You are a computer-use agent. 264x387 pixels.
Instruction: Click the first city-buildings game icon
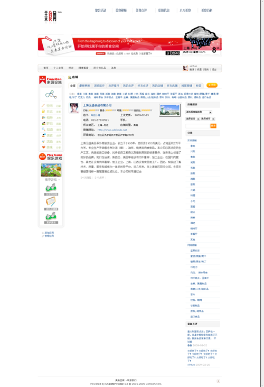[51, 188]
